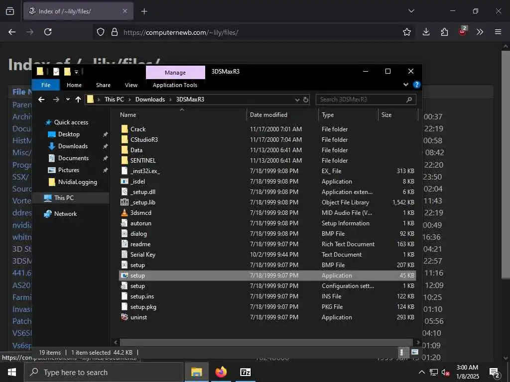This screenshot has width=510, height=382.
Task: Expand the ribbon with the chevron
Action: (406, 85)
